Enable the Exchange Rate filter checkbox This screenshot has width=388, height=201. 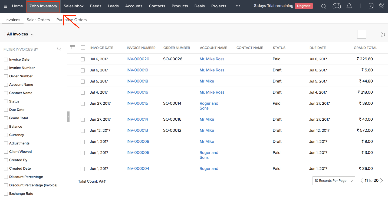(x=6, y=194)
